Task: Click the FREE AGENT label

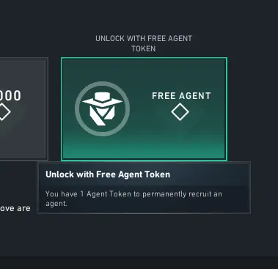Action: tap(181, 96)
